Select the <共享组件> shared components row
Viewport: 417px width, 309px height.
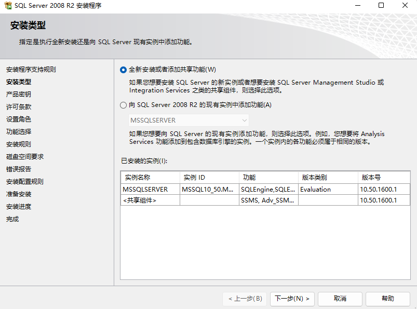point(265,200)
